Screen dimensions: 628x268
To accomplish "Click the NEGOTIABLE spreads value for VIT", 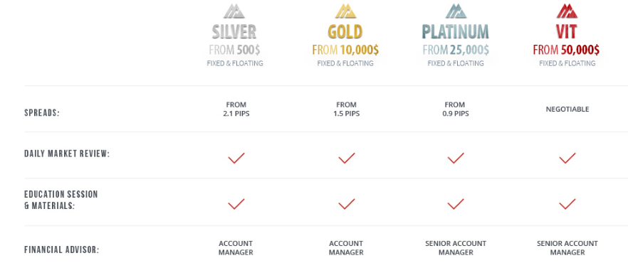I will [567, 109].
